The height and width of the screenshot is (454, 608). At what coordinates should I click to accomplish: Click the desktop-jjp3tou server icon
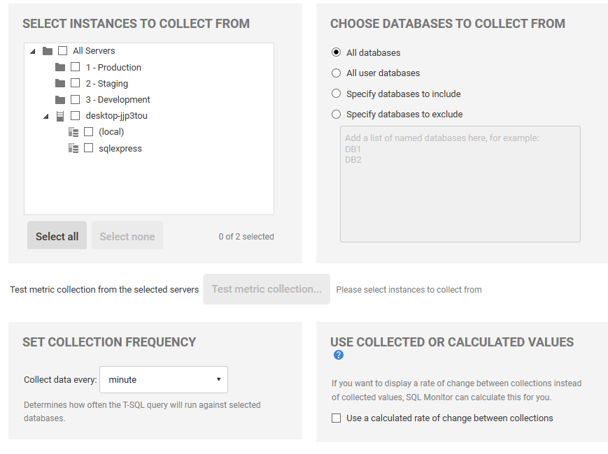[x=60, y=116]
